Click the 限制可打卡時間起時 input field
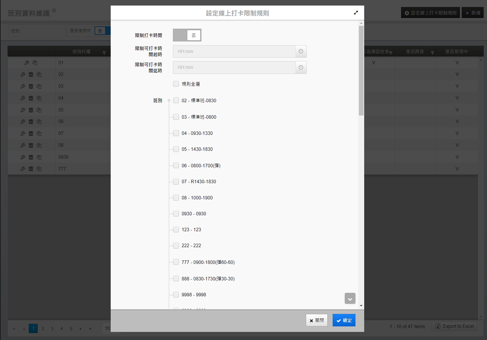The width and height of the screenshot is (487, 340). tap(234, 52)
